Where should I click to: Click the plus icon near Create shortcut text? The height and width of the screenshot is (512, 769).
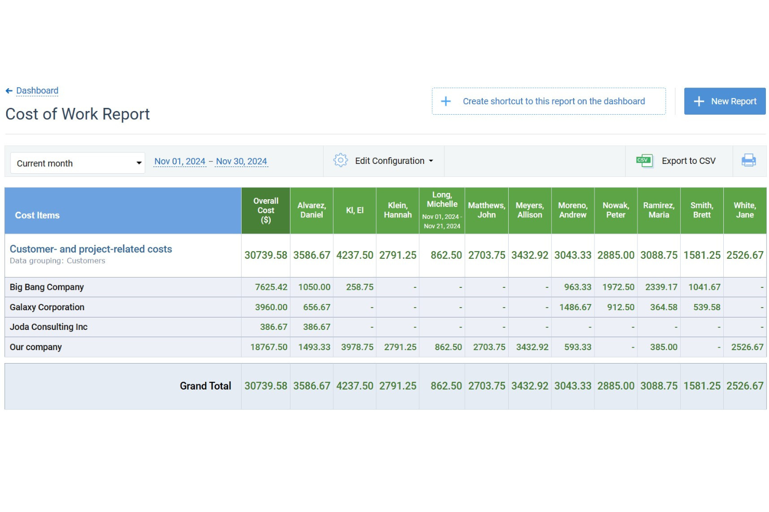tap(446, 101)
